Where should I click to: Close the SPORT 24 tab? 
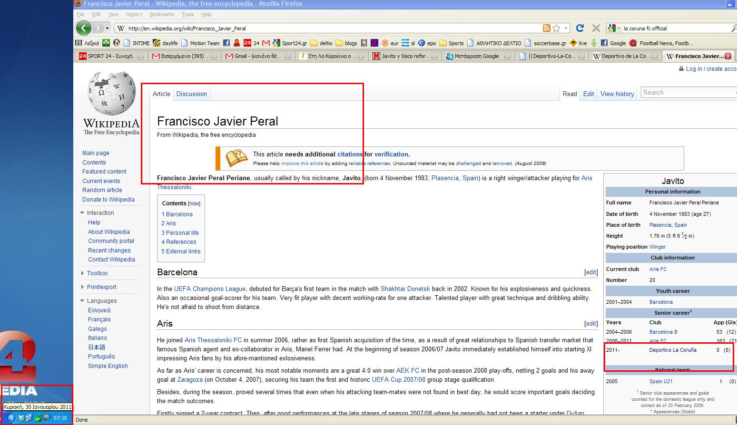(141, 56)
